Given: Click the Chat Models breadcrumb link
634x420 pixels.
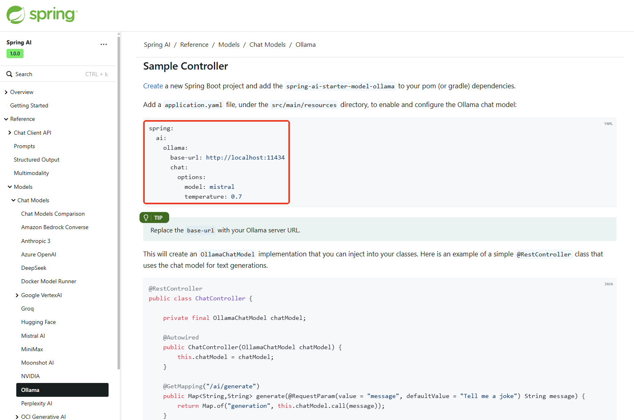Looking at the screenshot, I should (268, 45).
